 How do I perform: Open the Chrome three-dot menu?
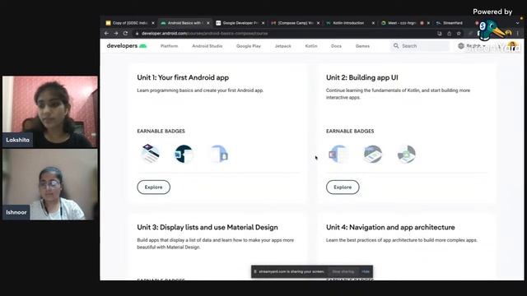(518, 33)
